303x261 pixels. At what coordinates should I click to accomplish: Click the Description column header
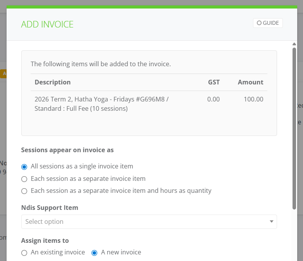(53, 82)
